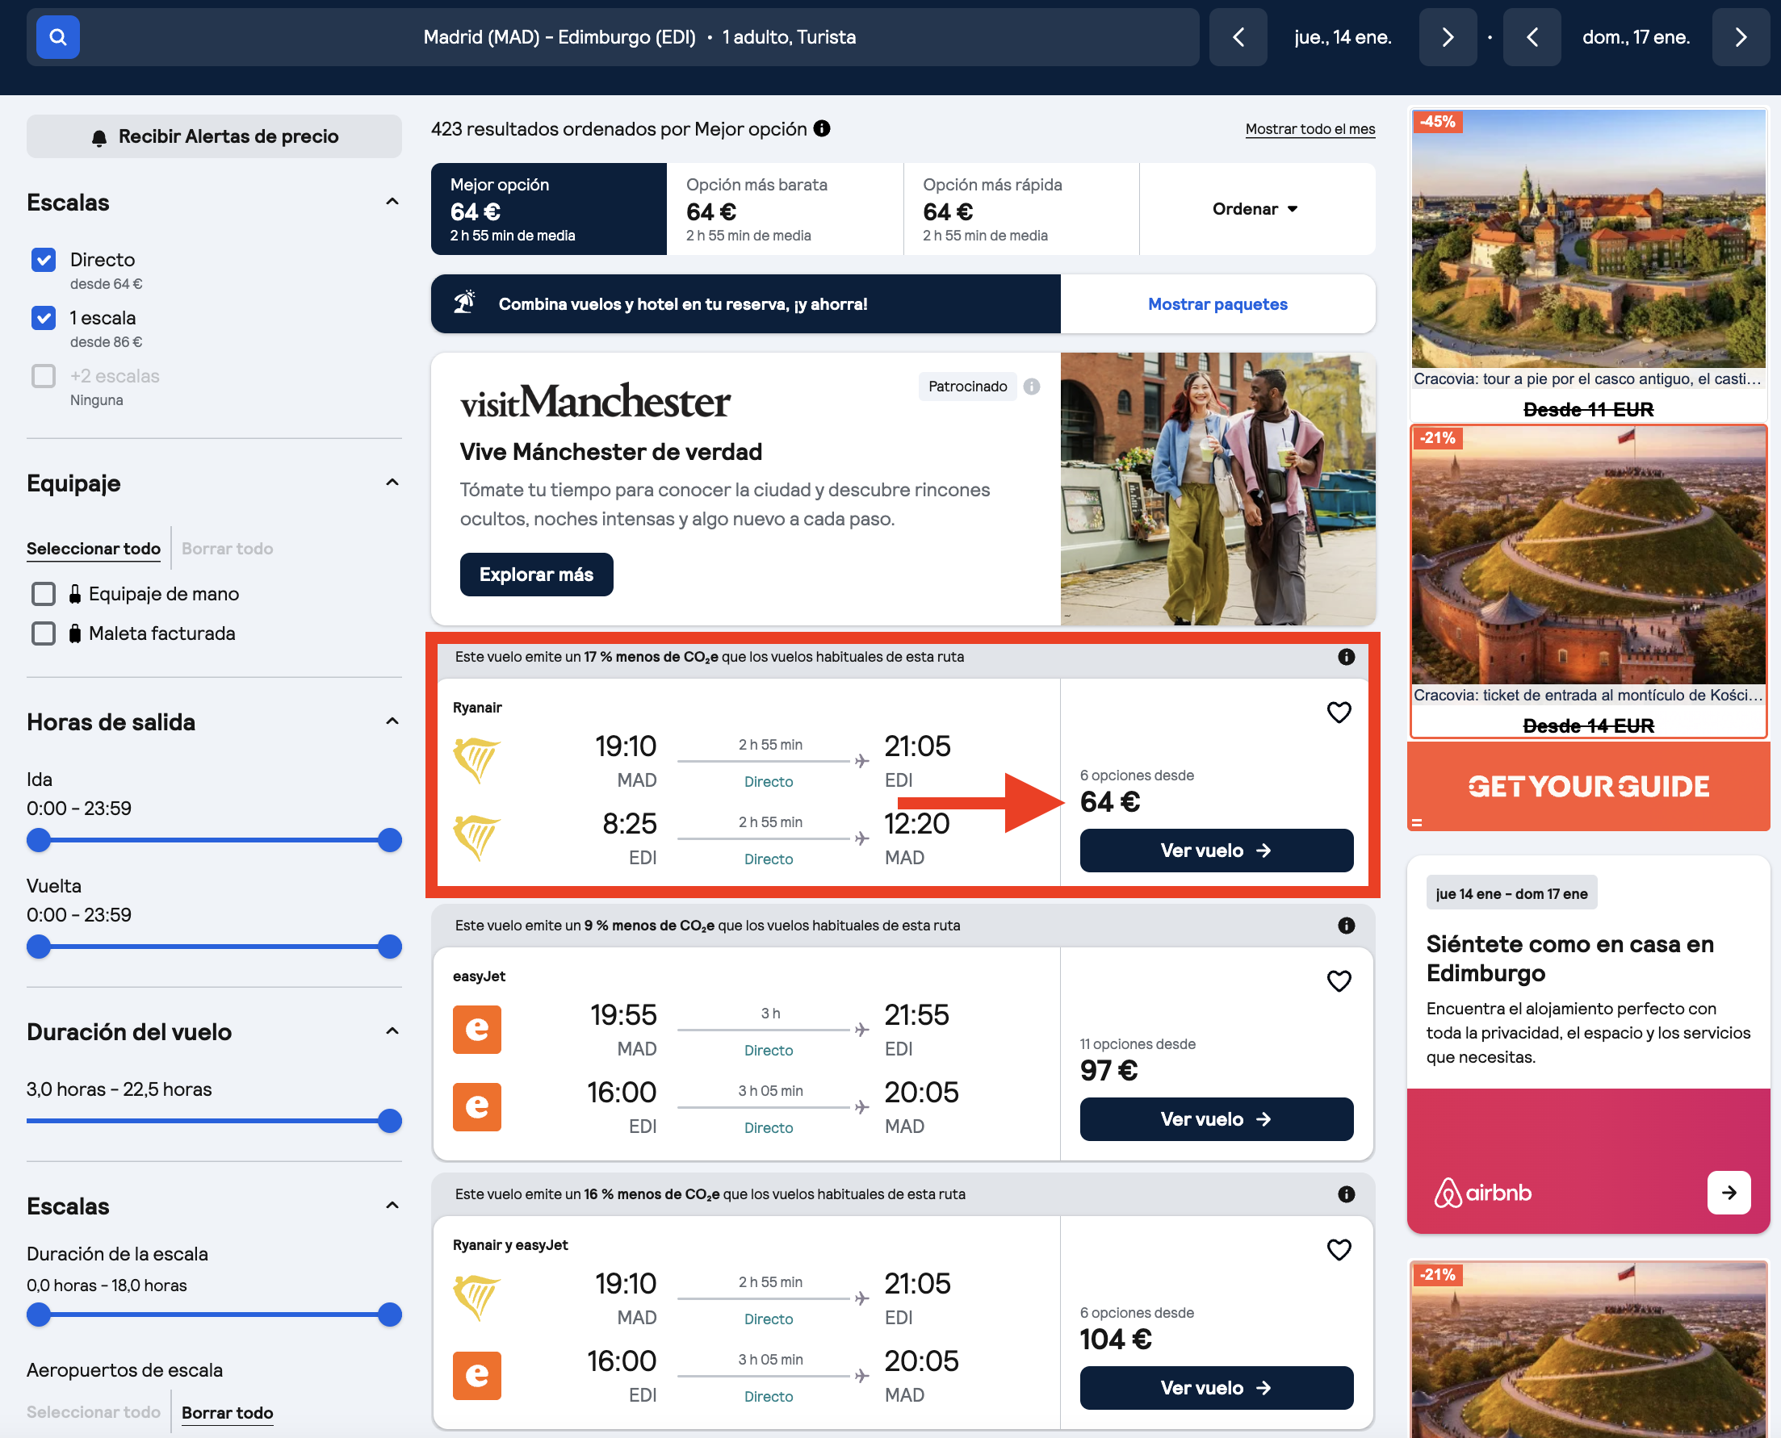Toggle the +2 escalas checkbox

click(x=43, y=376)
